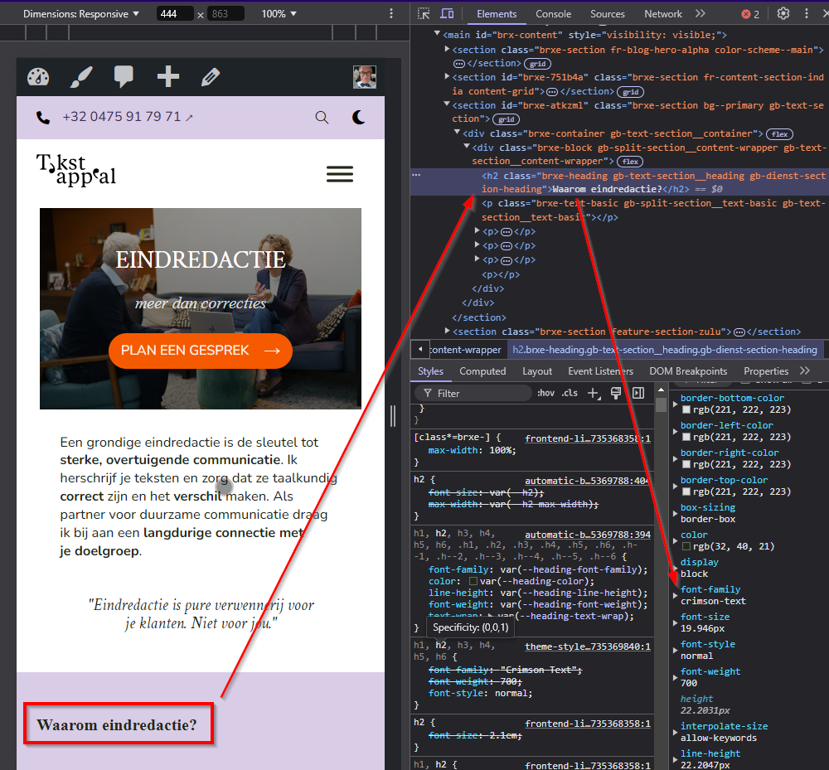829x770 pixels.
Task: Toggle the .cls element classes panel
Action: (570, 393)
